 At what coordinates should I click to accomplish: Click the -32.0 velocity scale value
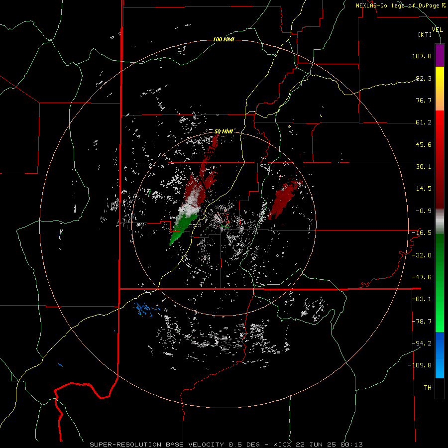tap(422, 255)
